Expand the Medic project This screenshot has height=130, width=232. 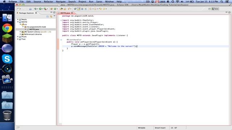(x=18, y=19)
